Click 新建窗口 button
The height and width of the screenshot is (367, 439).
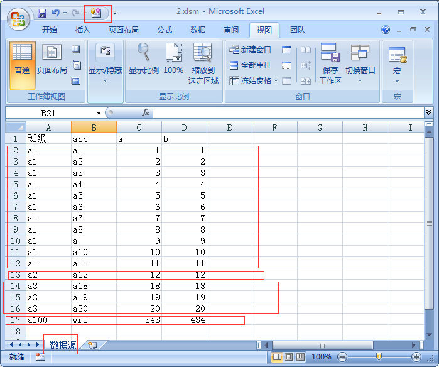coord(251,50)
